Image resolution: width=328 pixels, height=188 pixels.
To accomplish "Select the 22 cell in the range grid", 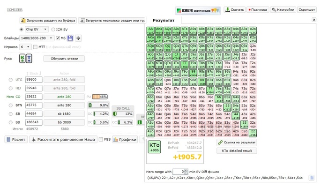I will (x=253, y=133).
